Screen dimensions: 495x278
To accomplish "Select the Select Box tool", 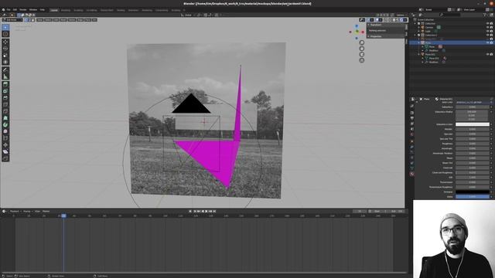I will [x=5, y=28].
